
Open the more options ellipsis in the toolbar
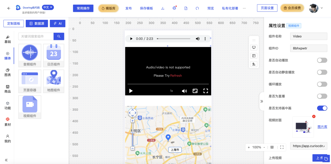point(245,8)
